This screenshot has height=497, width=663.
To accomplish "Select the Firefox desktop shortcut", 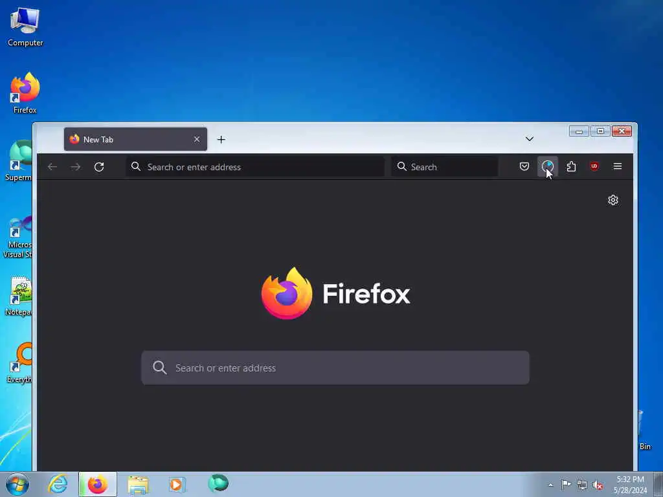I will [x=25, y=93].
